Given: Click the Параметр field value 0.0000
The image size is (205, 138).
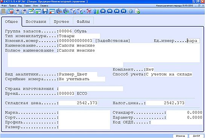Looking at the screenshot, I should tap(185, 117).
